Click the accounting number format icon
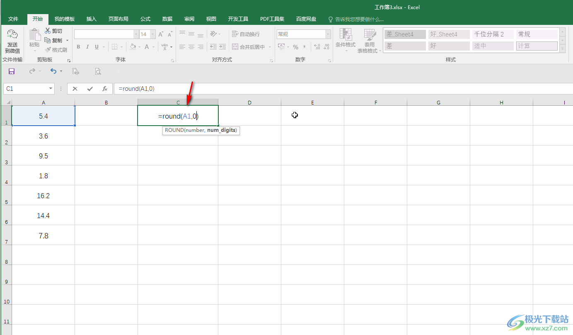 (281, 47)
